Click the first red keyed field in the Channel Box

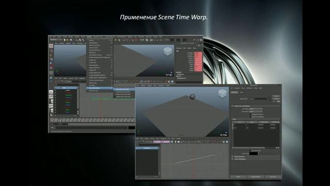click(198, 53)
